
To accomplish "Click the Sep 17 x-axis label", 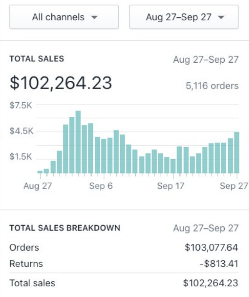I will (x=170, y=186).
